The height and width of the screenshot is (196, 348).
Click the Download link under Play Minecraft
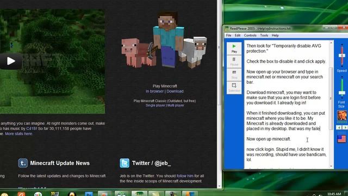pyautogui.click(x=175, y=91)
